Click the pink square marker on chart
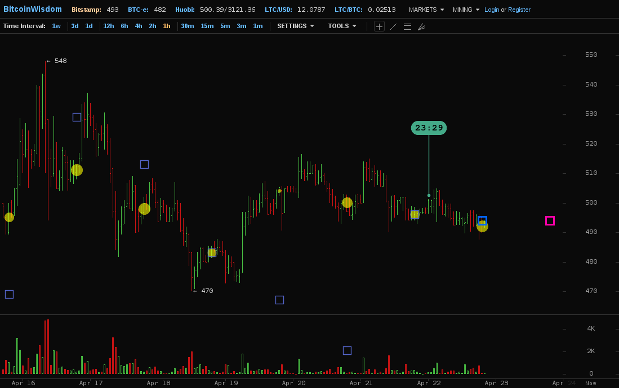 [x=550, y=220]
